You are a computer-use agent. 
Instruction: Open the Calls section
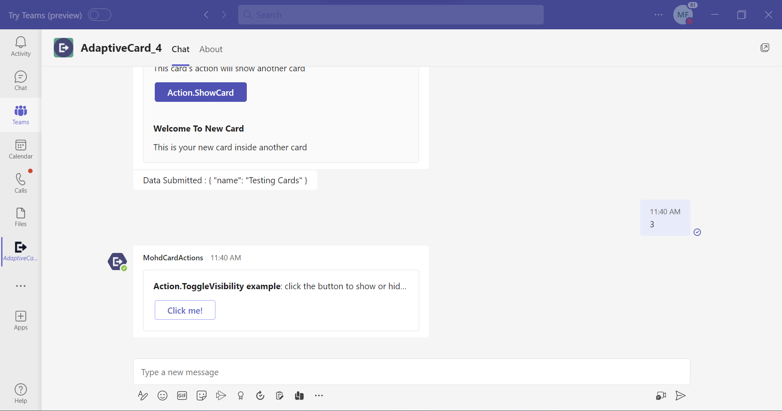tap(21, 183)
